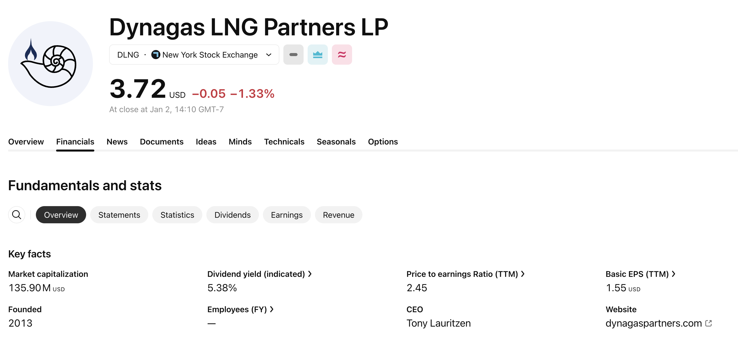The height and width of the screenshot is (340, 738).
Task: Open the dynagaspartners.com website link
Action: point(653,323)
